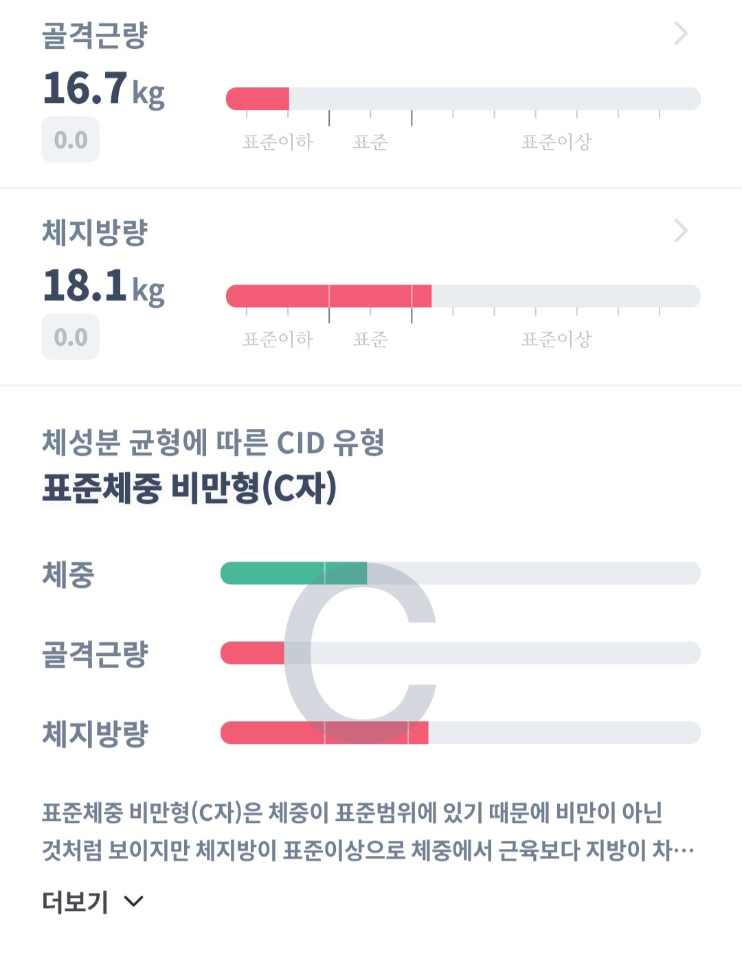Tap the 체성분 균형에 따른 CID 유형 title
The width and height of the screenshot is (742, 959).
coord(213,442)
